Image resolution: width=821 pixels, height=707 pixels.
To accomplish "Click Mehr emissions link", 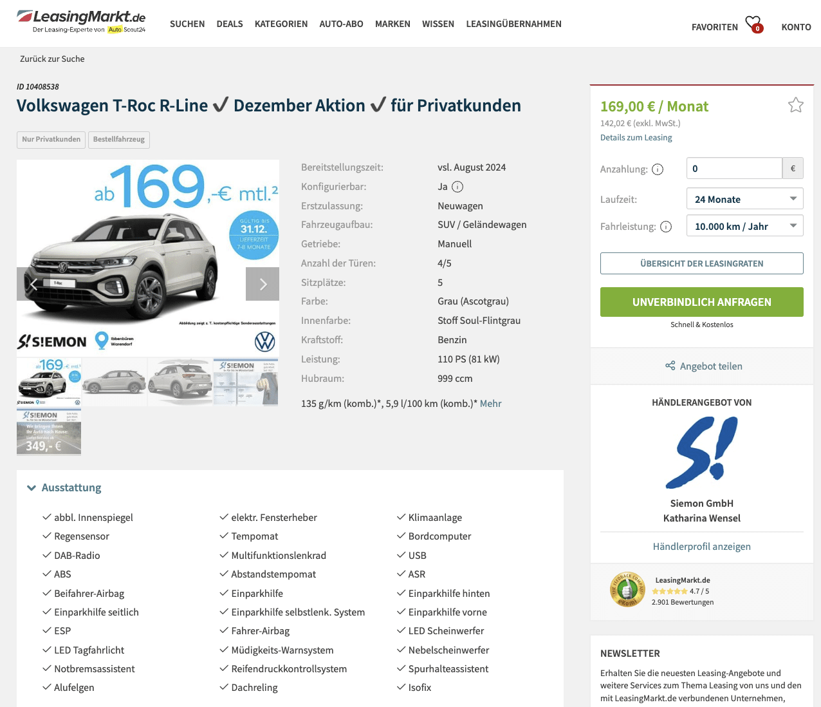I will click(x=490, y=403).
